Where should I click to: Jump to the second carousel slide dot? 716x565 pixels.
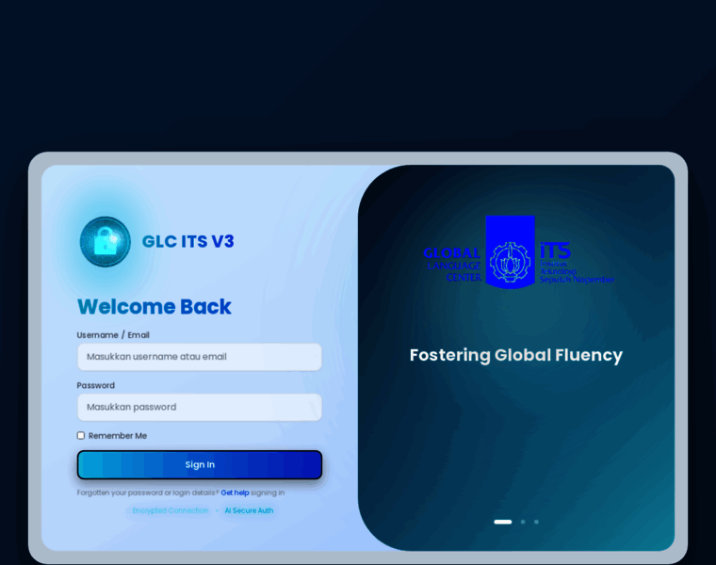(523, 522)
